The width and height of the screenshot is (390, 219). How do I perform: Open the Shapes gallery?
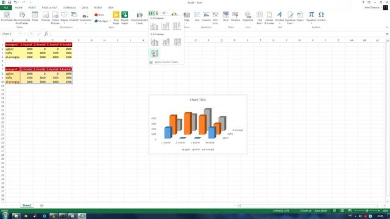[x=64, y=18]
